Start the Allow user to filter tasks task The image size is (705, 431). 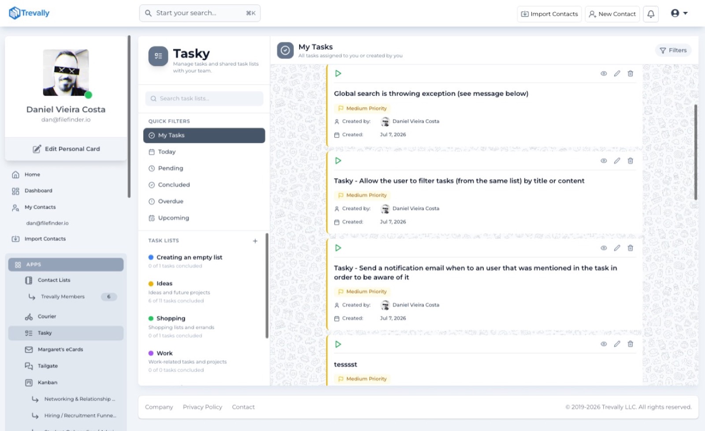pos(338,161)
